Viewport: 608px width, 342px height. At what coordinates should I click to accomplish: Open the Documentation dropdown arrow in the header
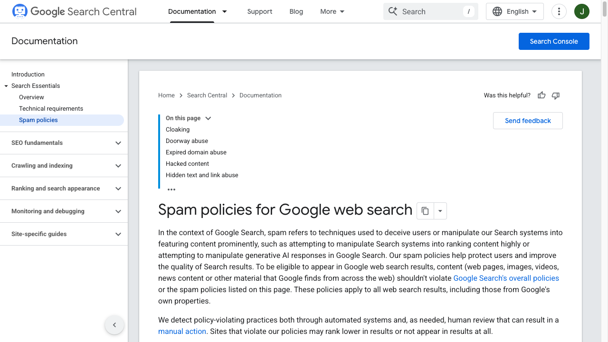pos(225,11)
